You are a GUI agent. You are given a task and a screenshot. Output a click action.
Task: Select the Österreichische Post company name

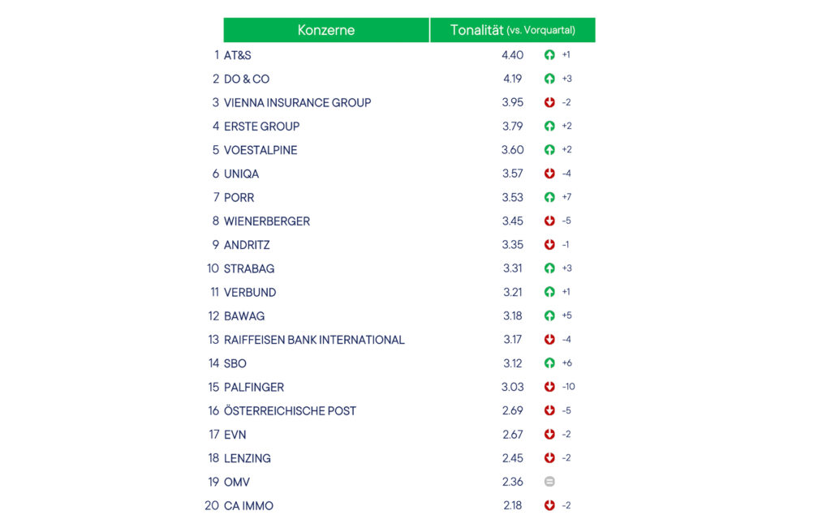[290, 410]
